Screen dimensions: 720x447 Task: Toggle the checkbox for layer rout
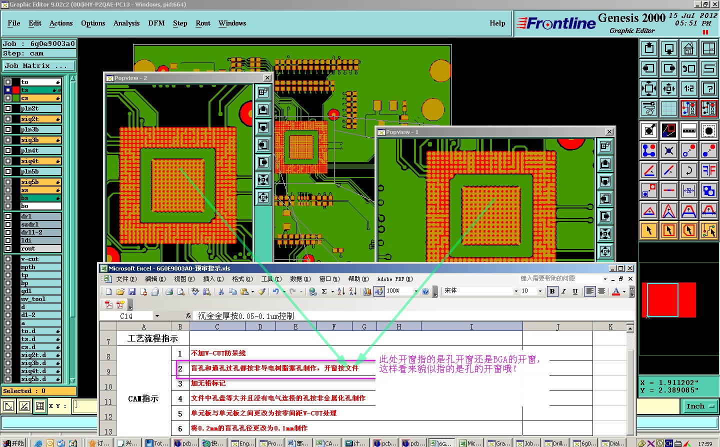8,248
